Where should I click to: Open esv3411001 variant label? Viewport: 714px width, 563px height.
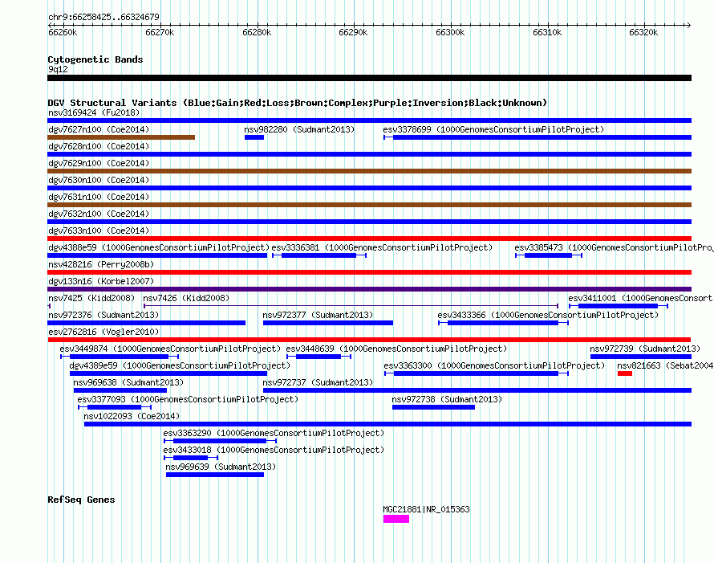click(641, 298)
